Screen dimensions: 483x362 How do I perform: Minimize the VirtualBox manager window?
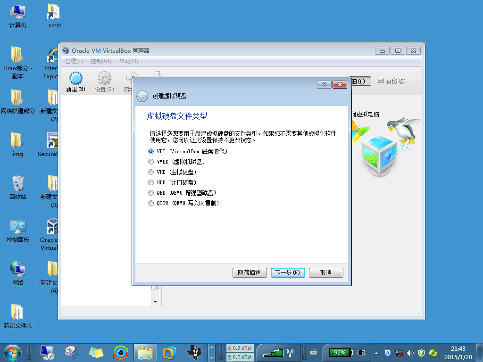(382, 51)
